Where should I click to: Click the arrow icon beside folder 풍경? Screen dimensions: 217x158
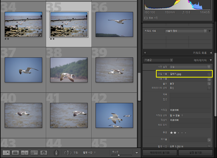point(209,84)
